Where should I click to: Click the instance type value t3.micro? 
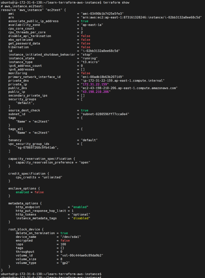tap(90, 62)
